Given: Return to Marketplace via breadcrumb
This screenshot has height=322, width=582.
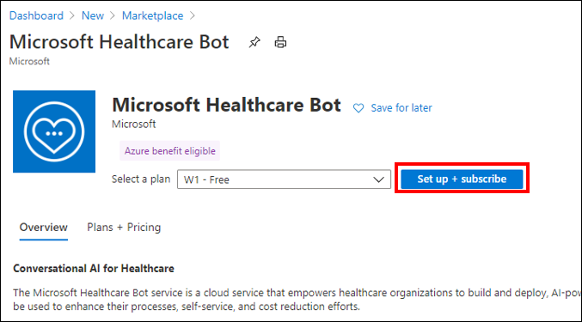Looking at the screenshot, I should tap(152, 15).
